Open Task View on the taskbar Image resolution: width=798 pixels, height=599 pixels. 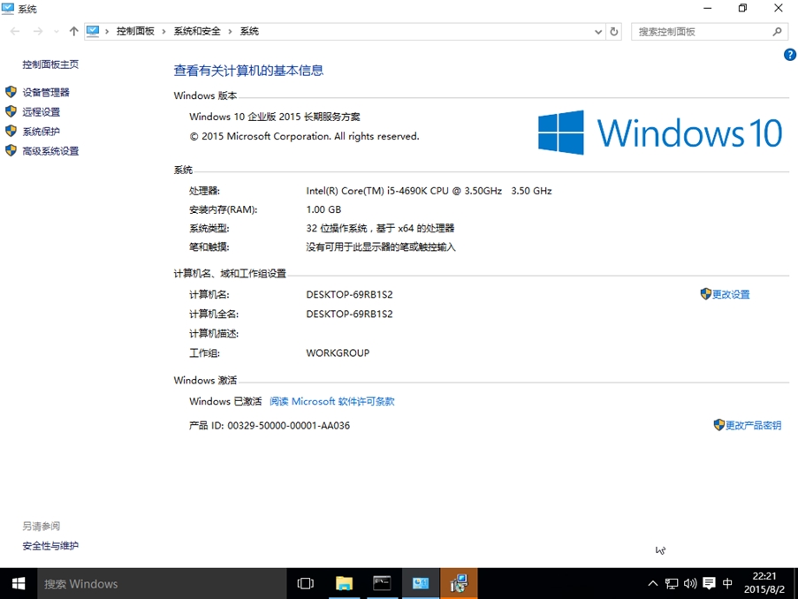tap(306, 584)
